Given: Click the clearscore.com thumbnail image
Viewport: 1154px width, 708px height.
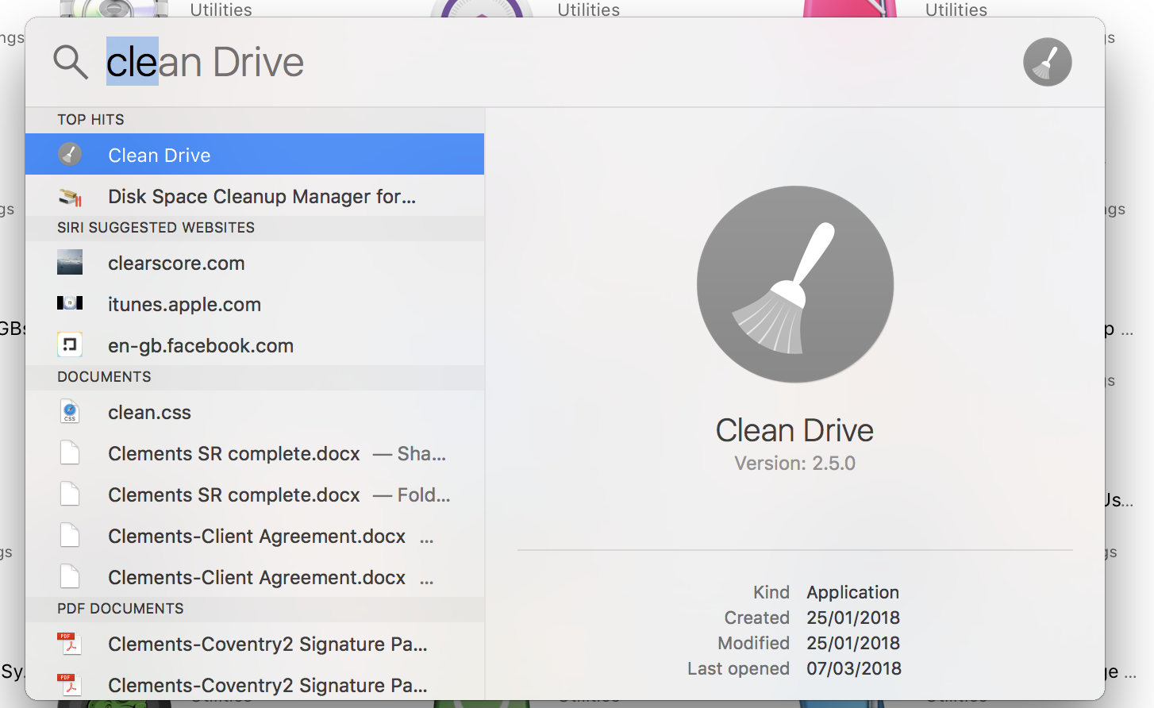Looking at the screenshot, I should coord(70,262).
